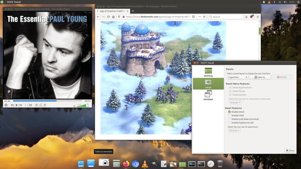Close MATE Tweak with Close button
The image size is (301, 169).
[x=290, y=151]
